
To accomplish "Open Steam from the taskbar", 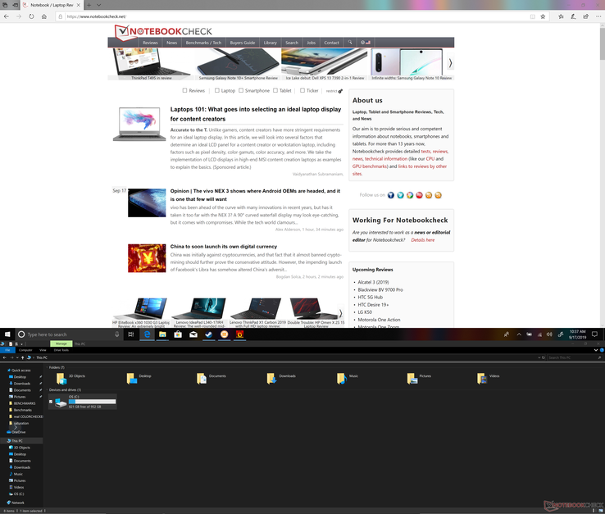I will click(209, 334).
